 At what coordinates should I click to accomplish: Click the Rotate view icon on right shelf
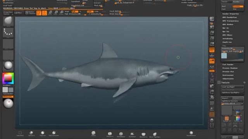(212, 97)
